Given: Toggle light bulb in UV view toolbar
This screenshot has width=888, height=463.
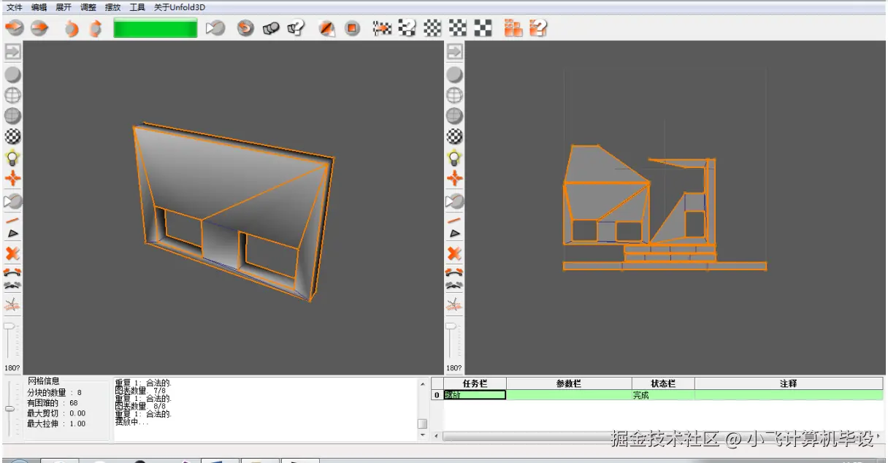Looking at the screenshot, I should tap(455, 158).
